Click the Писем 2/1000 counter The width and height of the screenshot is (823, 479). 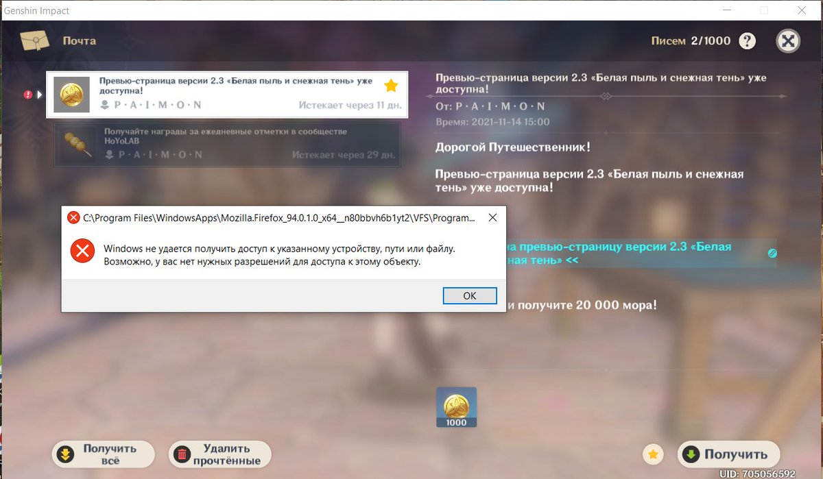pos(691,41)
